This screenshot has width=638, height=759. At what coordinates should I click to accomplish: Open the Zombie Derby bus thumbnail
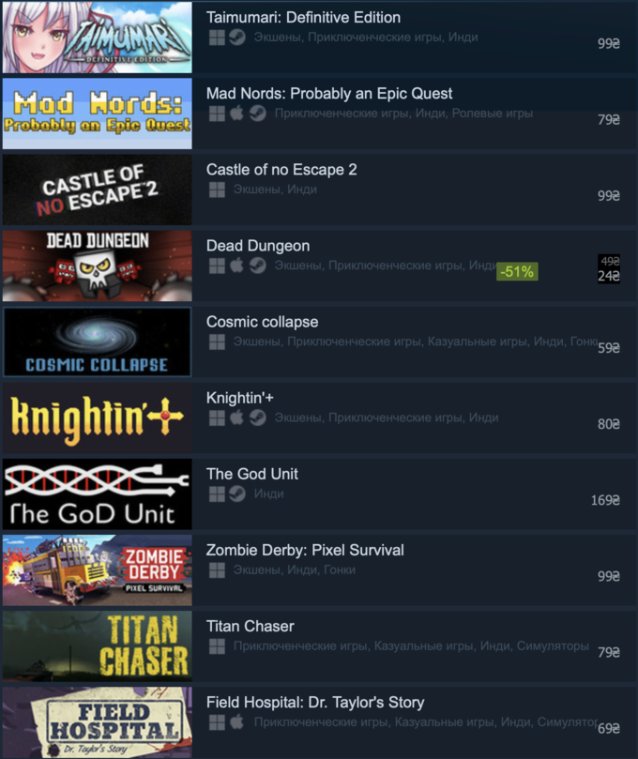[98, 569]
